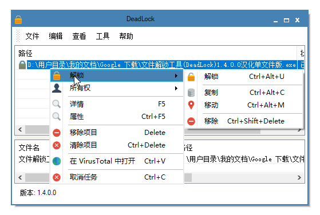Image resolution: width=320 pixels, height=215 pixels.
Task: Click left scroll arrow of lower panel
Action: pyautogui.click(x=20, y=177)
